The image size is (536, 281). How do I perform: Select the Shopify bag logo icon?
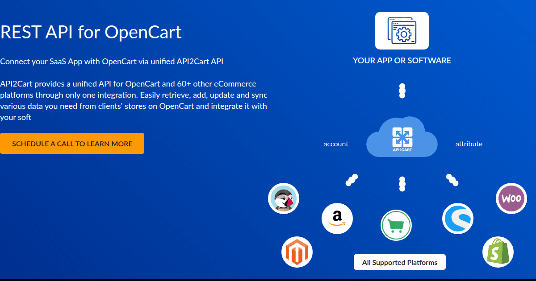[x=498, y=252]
